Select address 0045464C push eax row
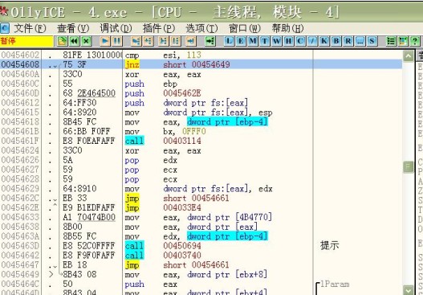This screenshot has width=423, height=295. pos(201,284)
